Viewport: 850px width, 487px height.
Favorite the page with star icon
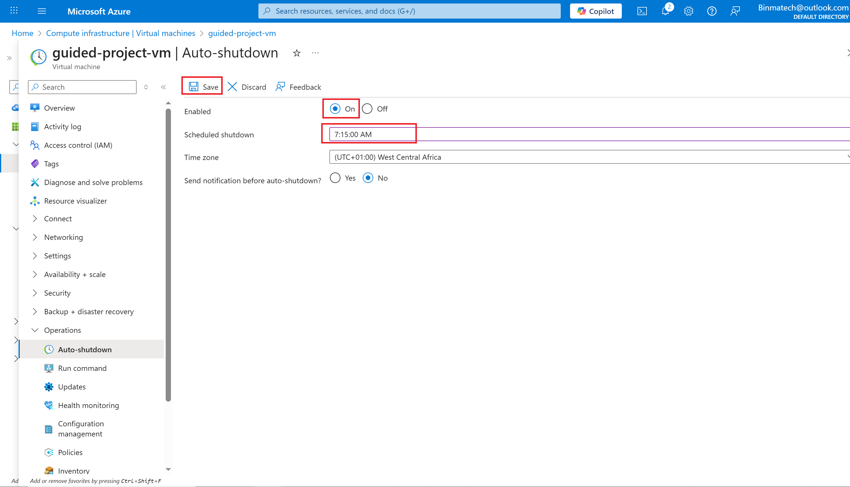(297, 53)
